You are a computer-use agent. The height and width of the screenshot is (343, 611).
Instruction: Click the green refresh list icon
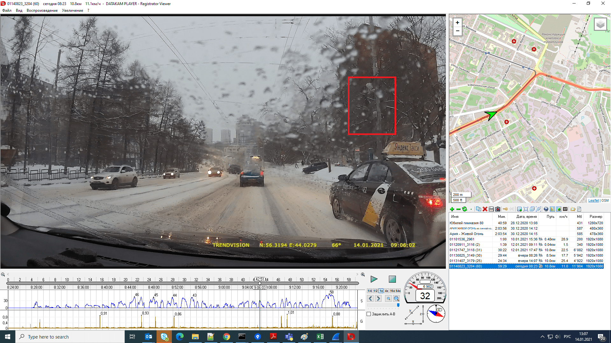465,209
